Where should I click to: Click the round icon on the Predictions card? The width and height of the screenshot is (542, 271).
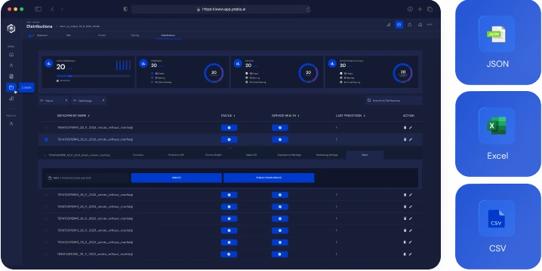click(143, 63)
